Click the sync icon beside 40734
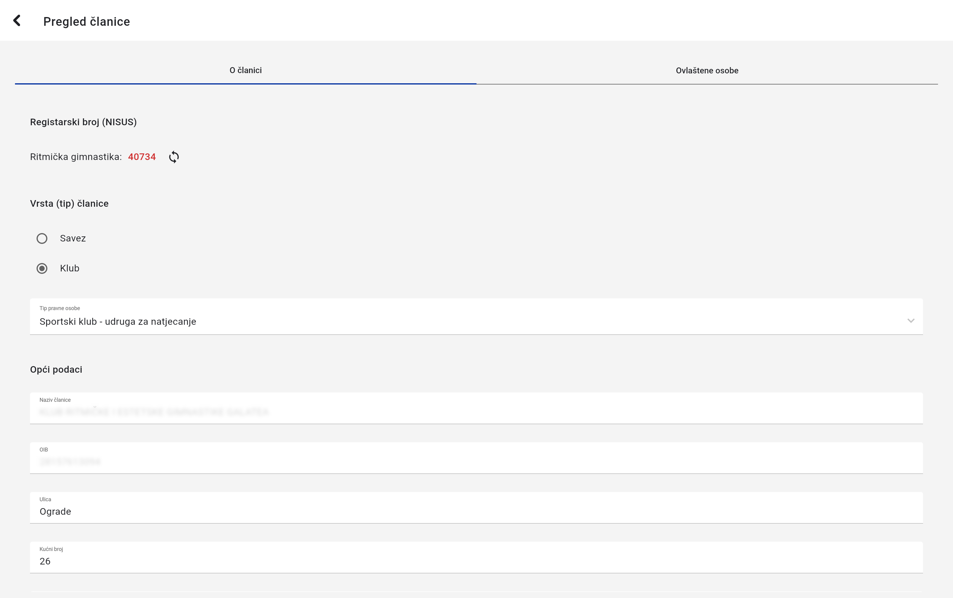 174,157
